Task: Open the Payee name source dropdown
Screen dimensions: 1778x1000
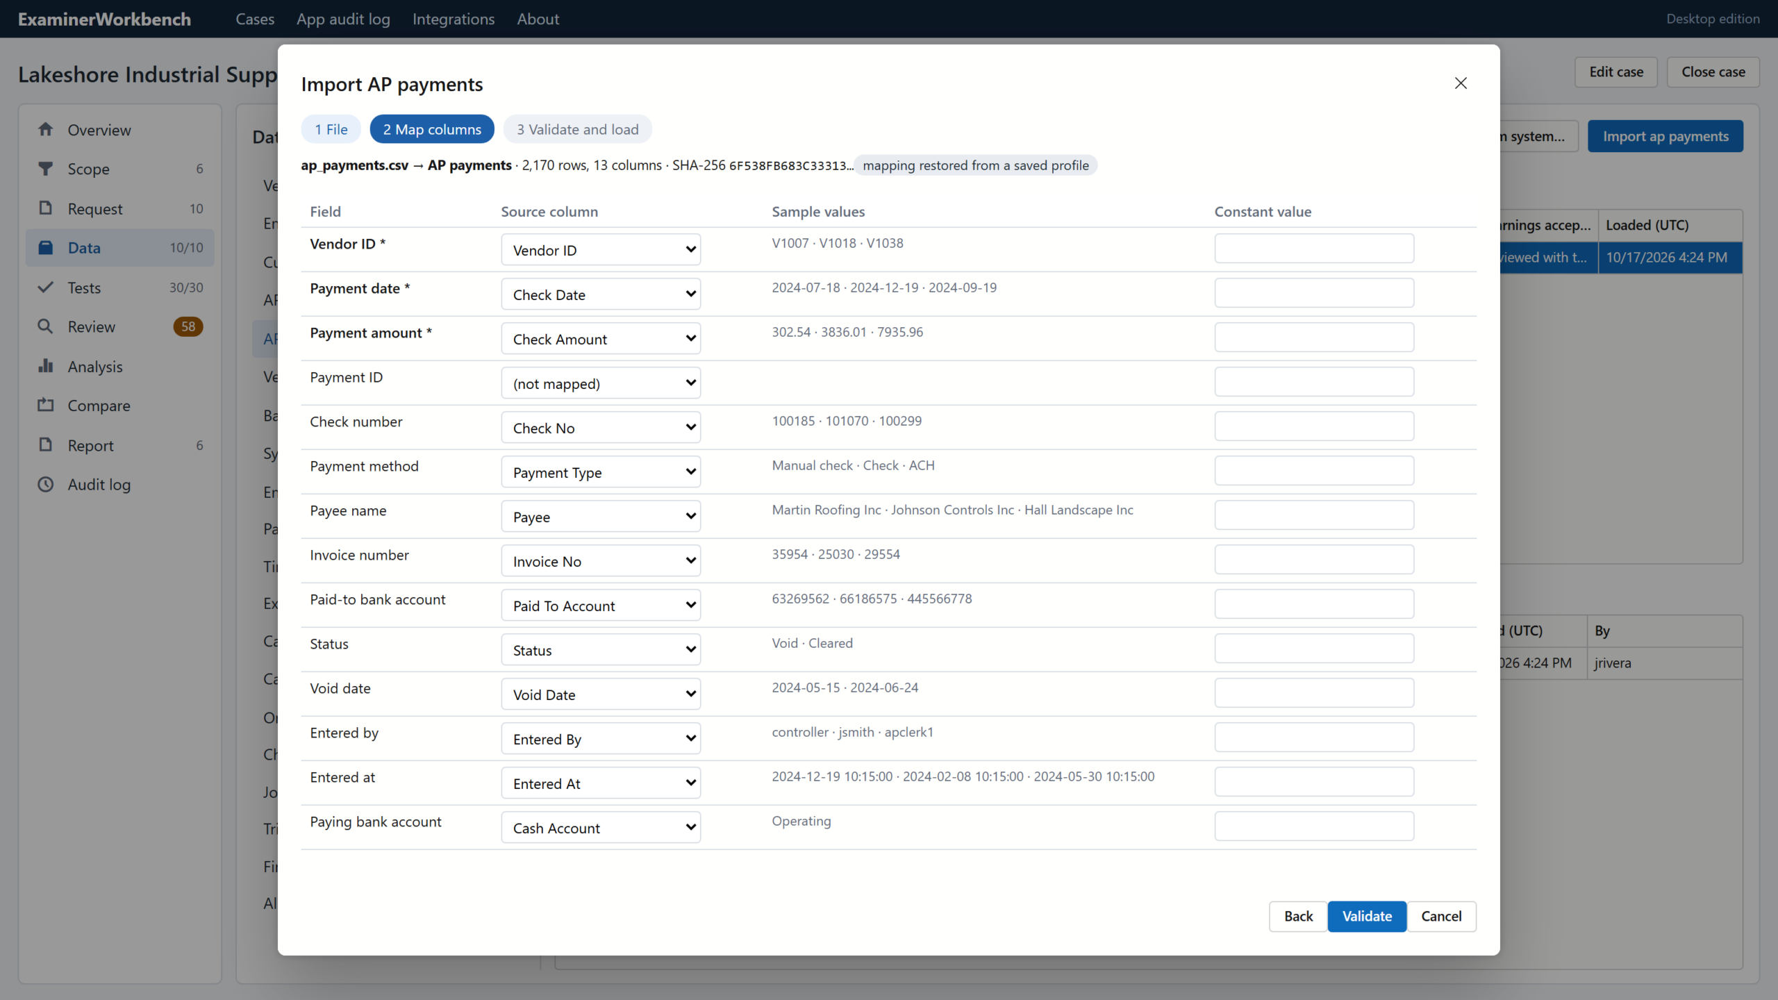Action: [x=601, y=516]
